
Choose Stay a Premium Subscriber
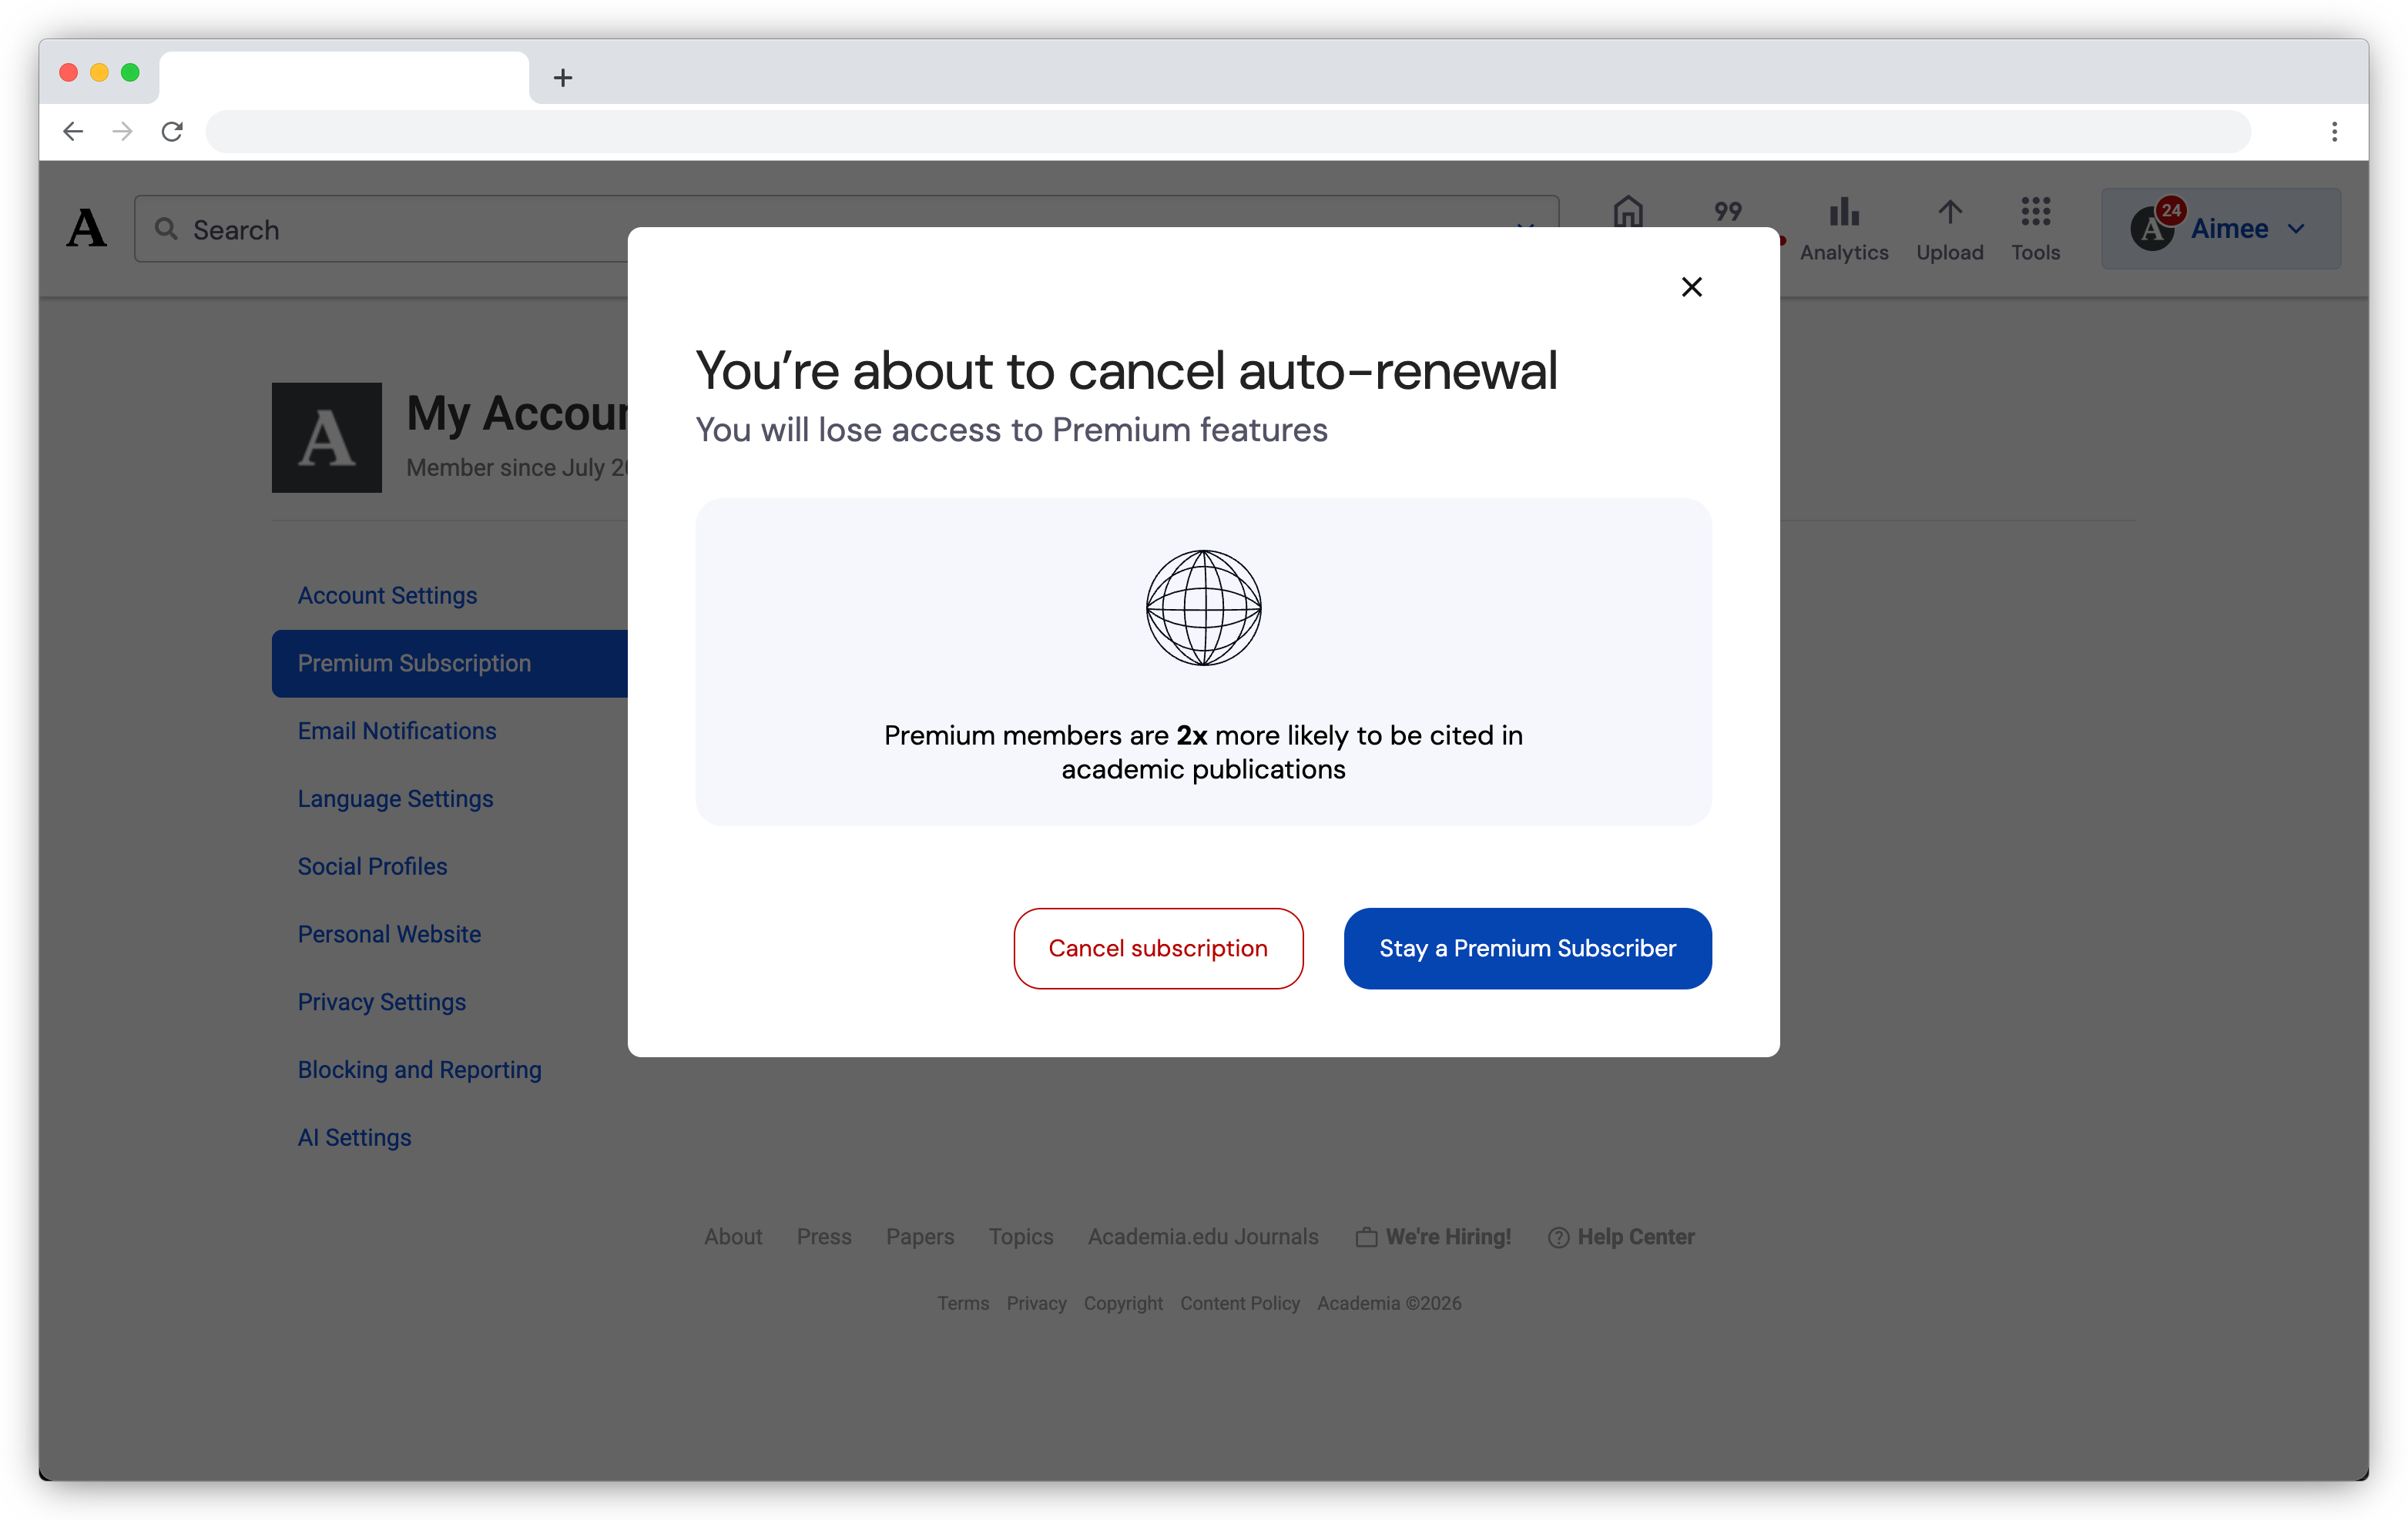[x=1527, y=947]
